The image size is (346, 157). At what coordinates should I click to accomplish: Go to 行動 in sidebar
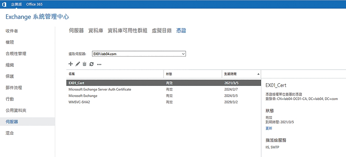tap(10, 99)
